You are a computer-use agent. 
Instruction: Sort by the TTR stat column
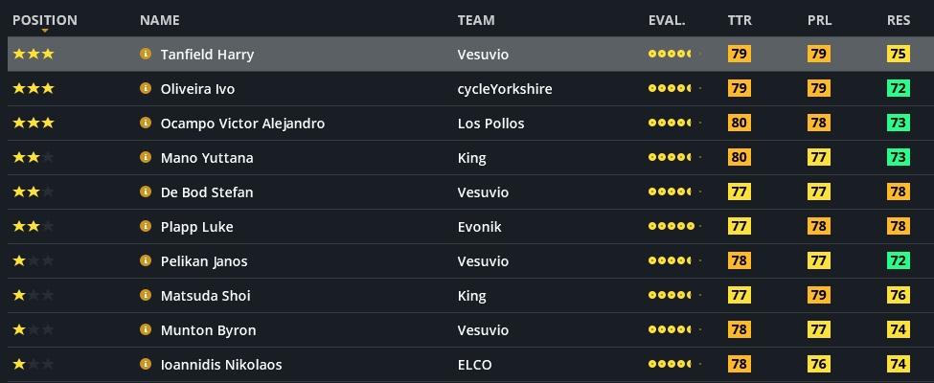[x=740, y=20]
